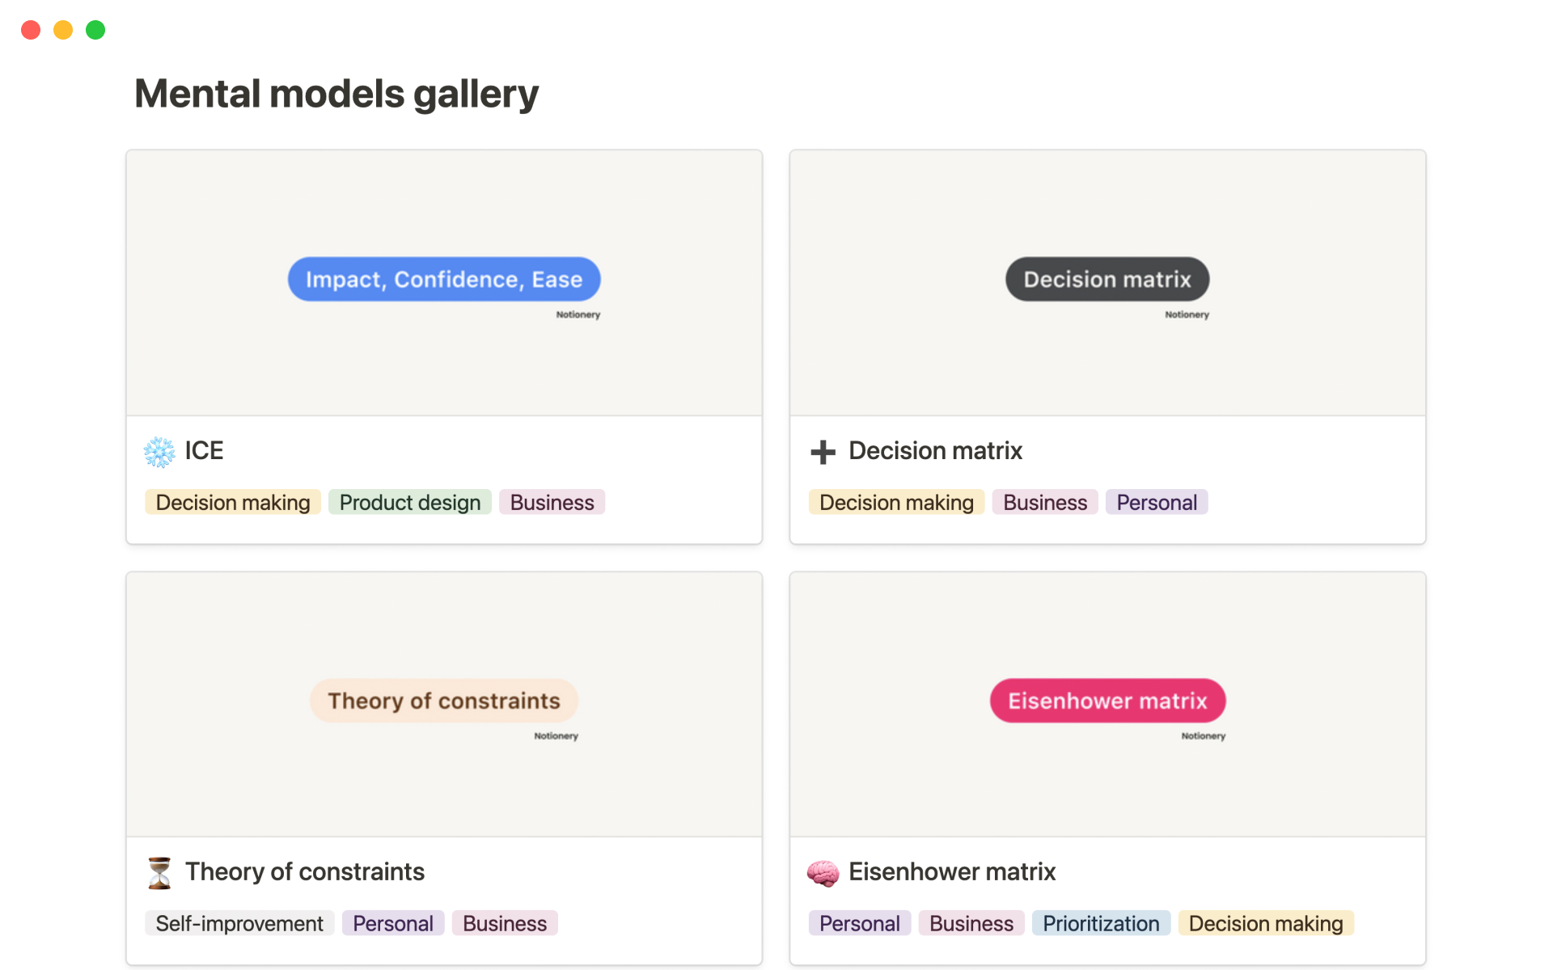Screen dimensions: 1553x970
Task: Click the snowflake icon beside ICE
Action: (159, 452)
